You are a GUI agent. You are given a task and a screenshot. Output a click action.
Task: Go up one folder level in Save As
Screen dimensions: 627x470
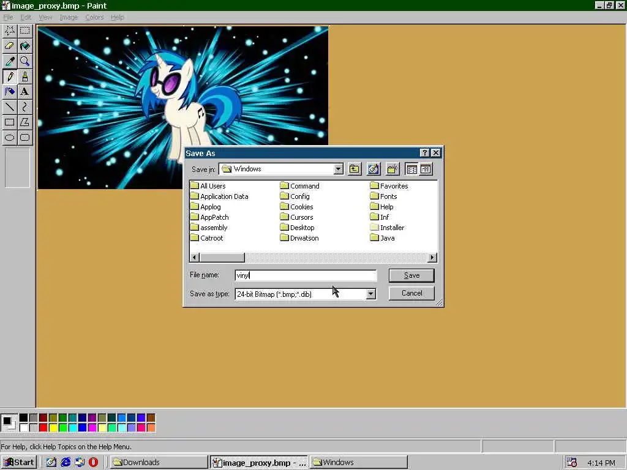point(355,169)
